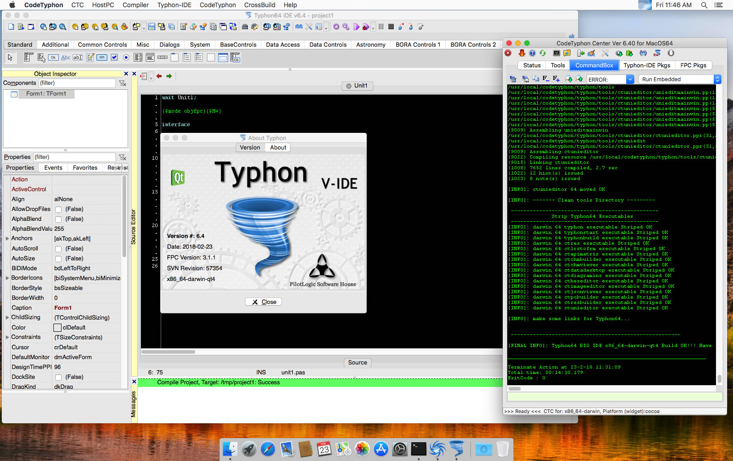
Task: Pick the TToggleBox 'on' component in palette
Action: tap(102, 57)
